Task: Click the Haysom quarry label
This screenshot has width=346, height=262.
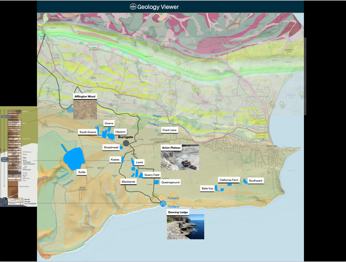Action: point(120,131)
